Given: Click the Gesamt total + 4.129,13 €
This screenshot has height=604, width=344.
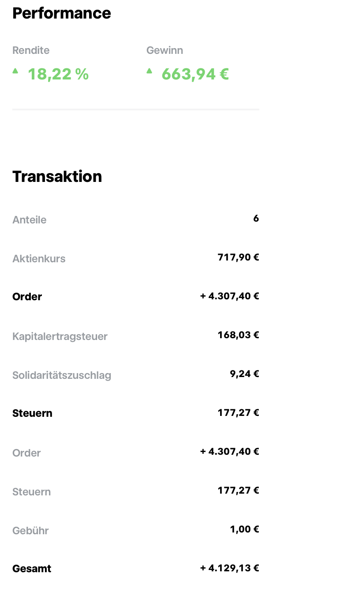Looking at the screenshot, I should (x=229, y=568).
